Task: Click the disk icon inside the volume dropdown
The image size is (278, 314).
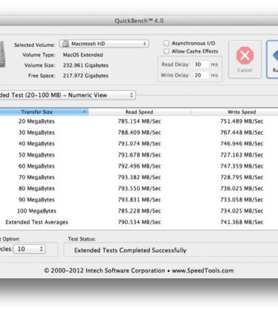Action: [x=65, y=44]
